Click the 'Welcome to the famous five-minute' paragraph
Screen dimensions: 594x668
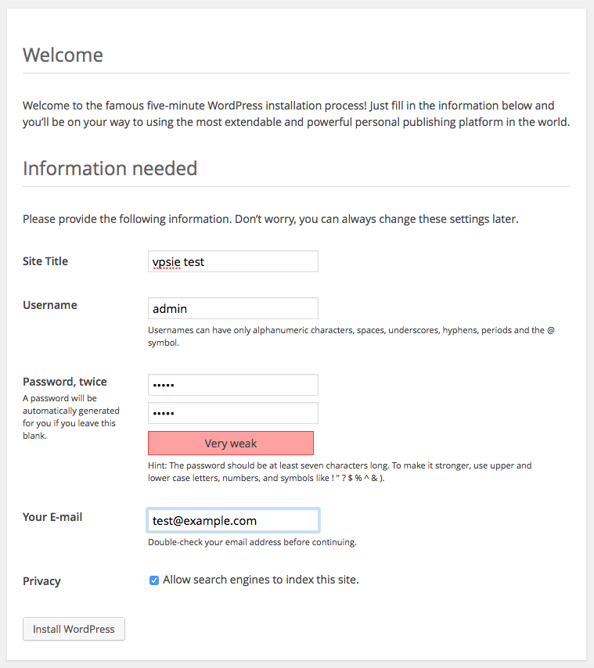coord(296,113)
